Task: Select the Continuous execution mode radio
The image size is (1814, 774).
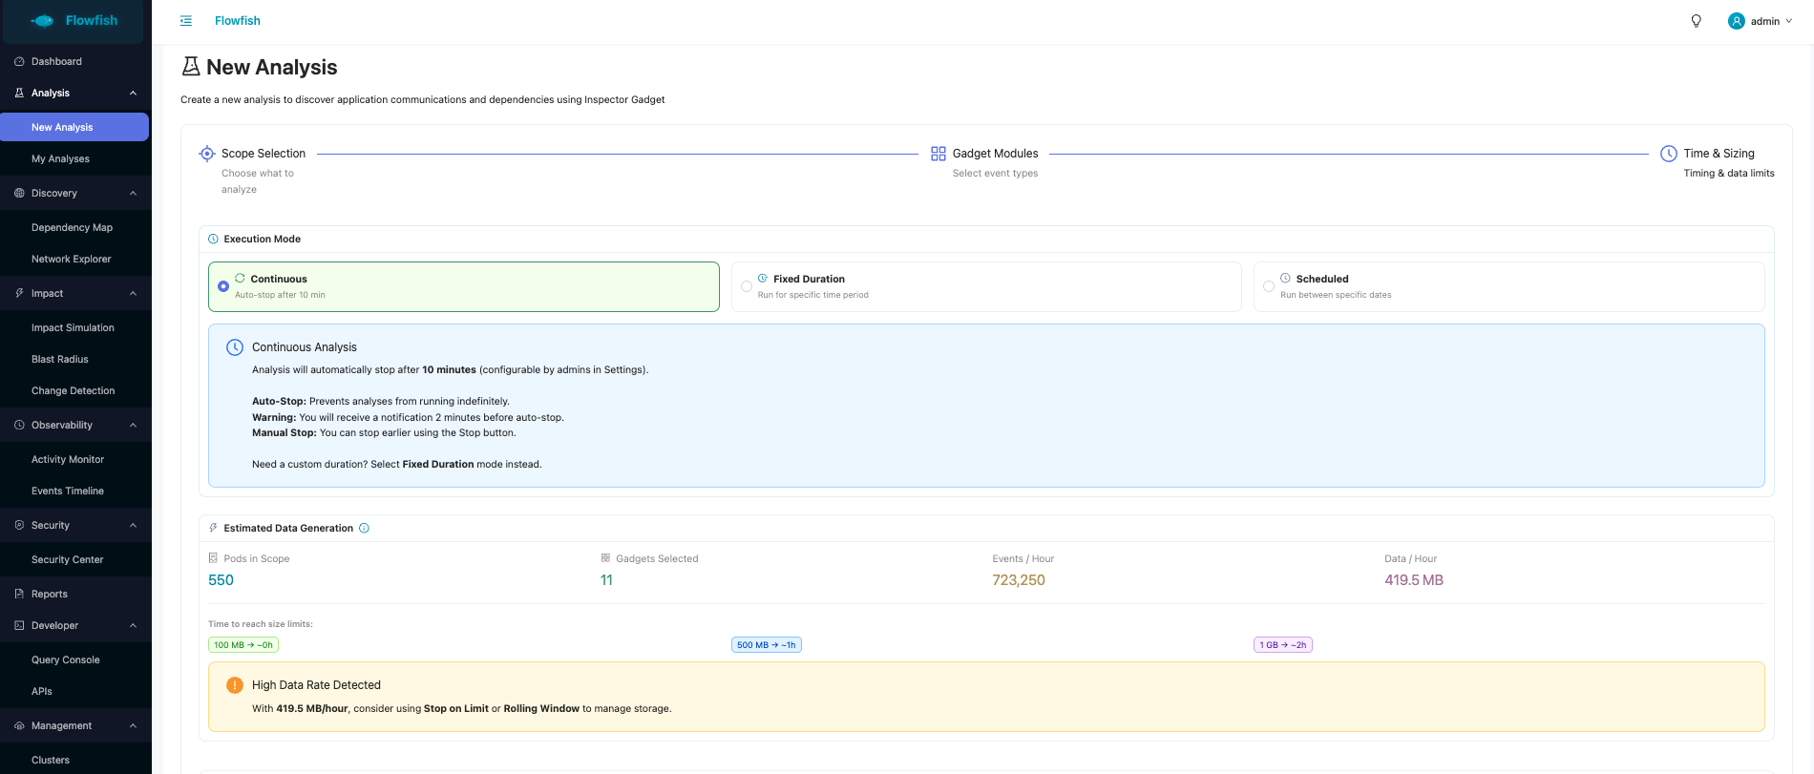Action: tap(223, 286)
